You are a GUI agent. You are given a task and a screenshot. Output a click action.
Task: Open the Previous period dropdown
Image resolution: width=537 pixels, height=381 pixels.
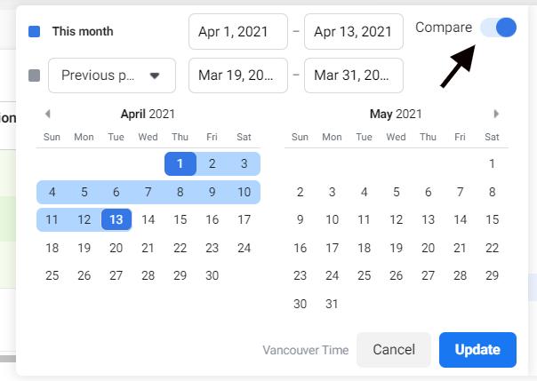pos(111,75)
